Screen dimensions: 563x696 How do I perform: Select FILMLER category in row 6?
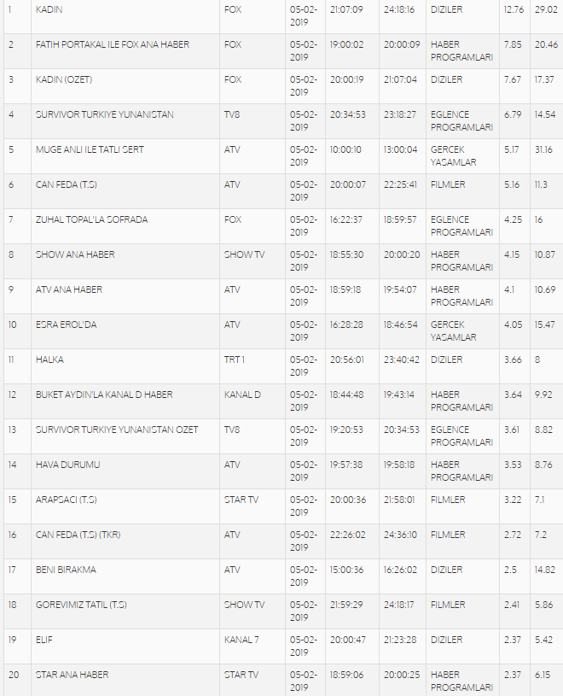pos(448,184)
